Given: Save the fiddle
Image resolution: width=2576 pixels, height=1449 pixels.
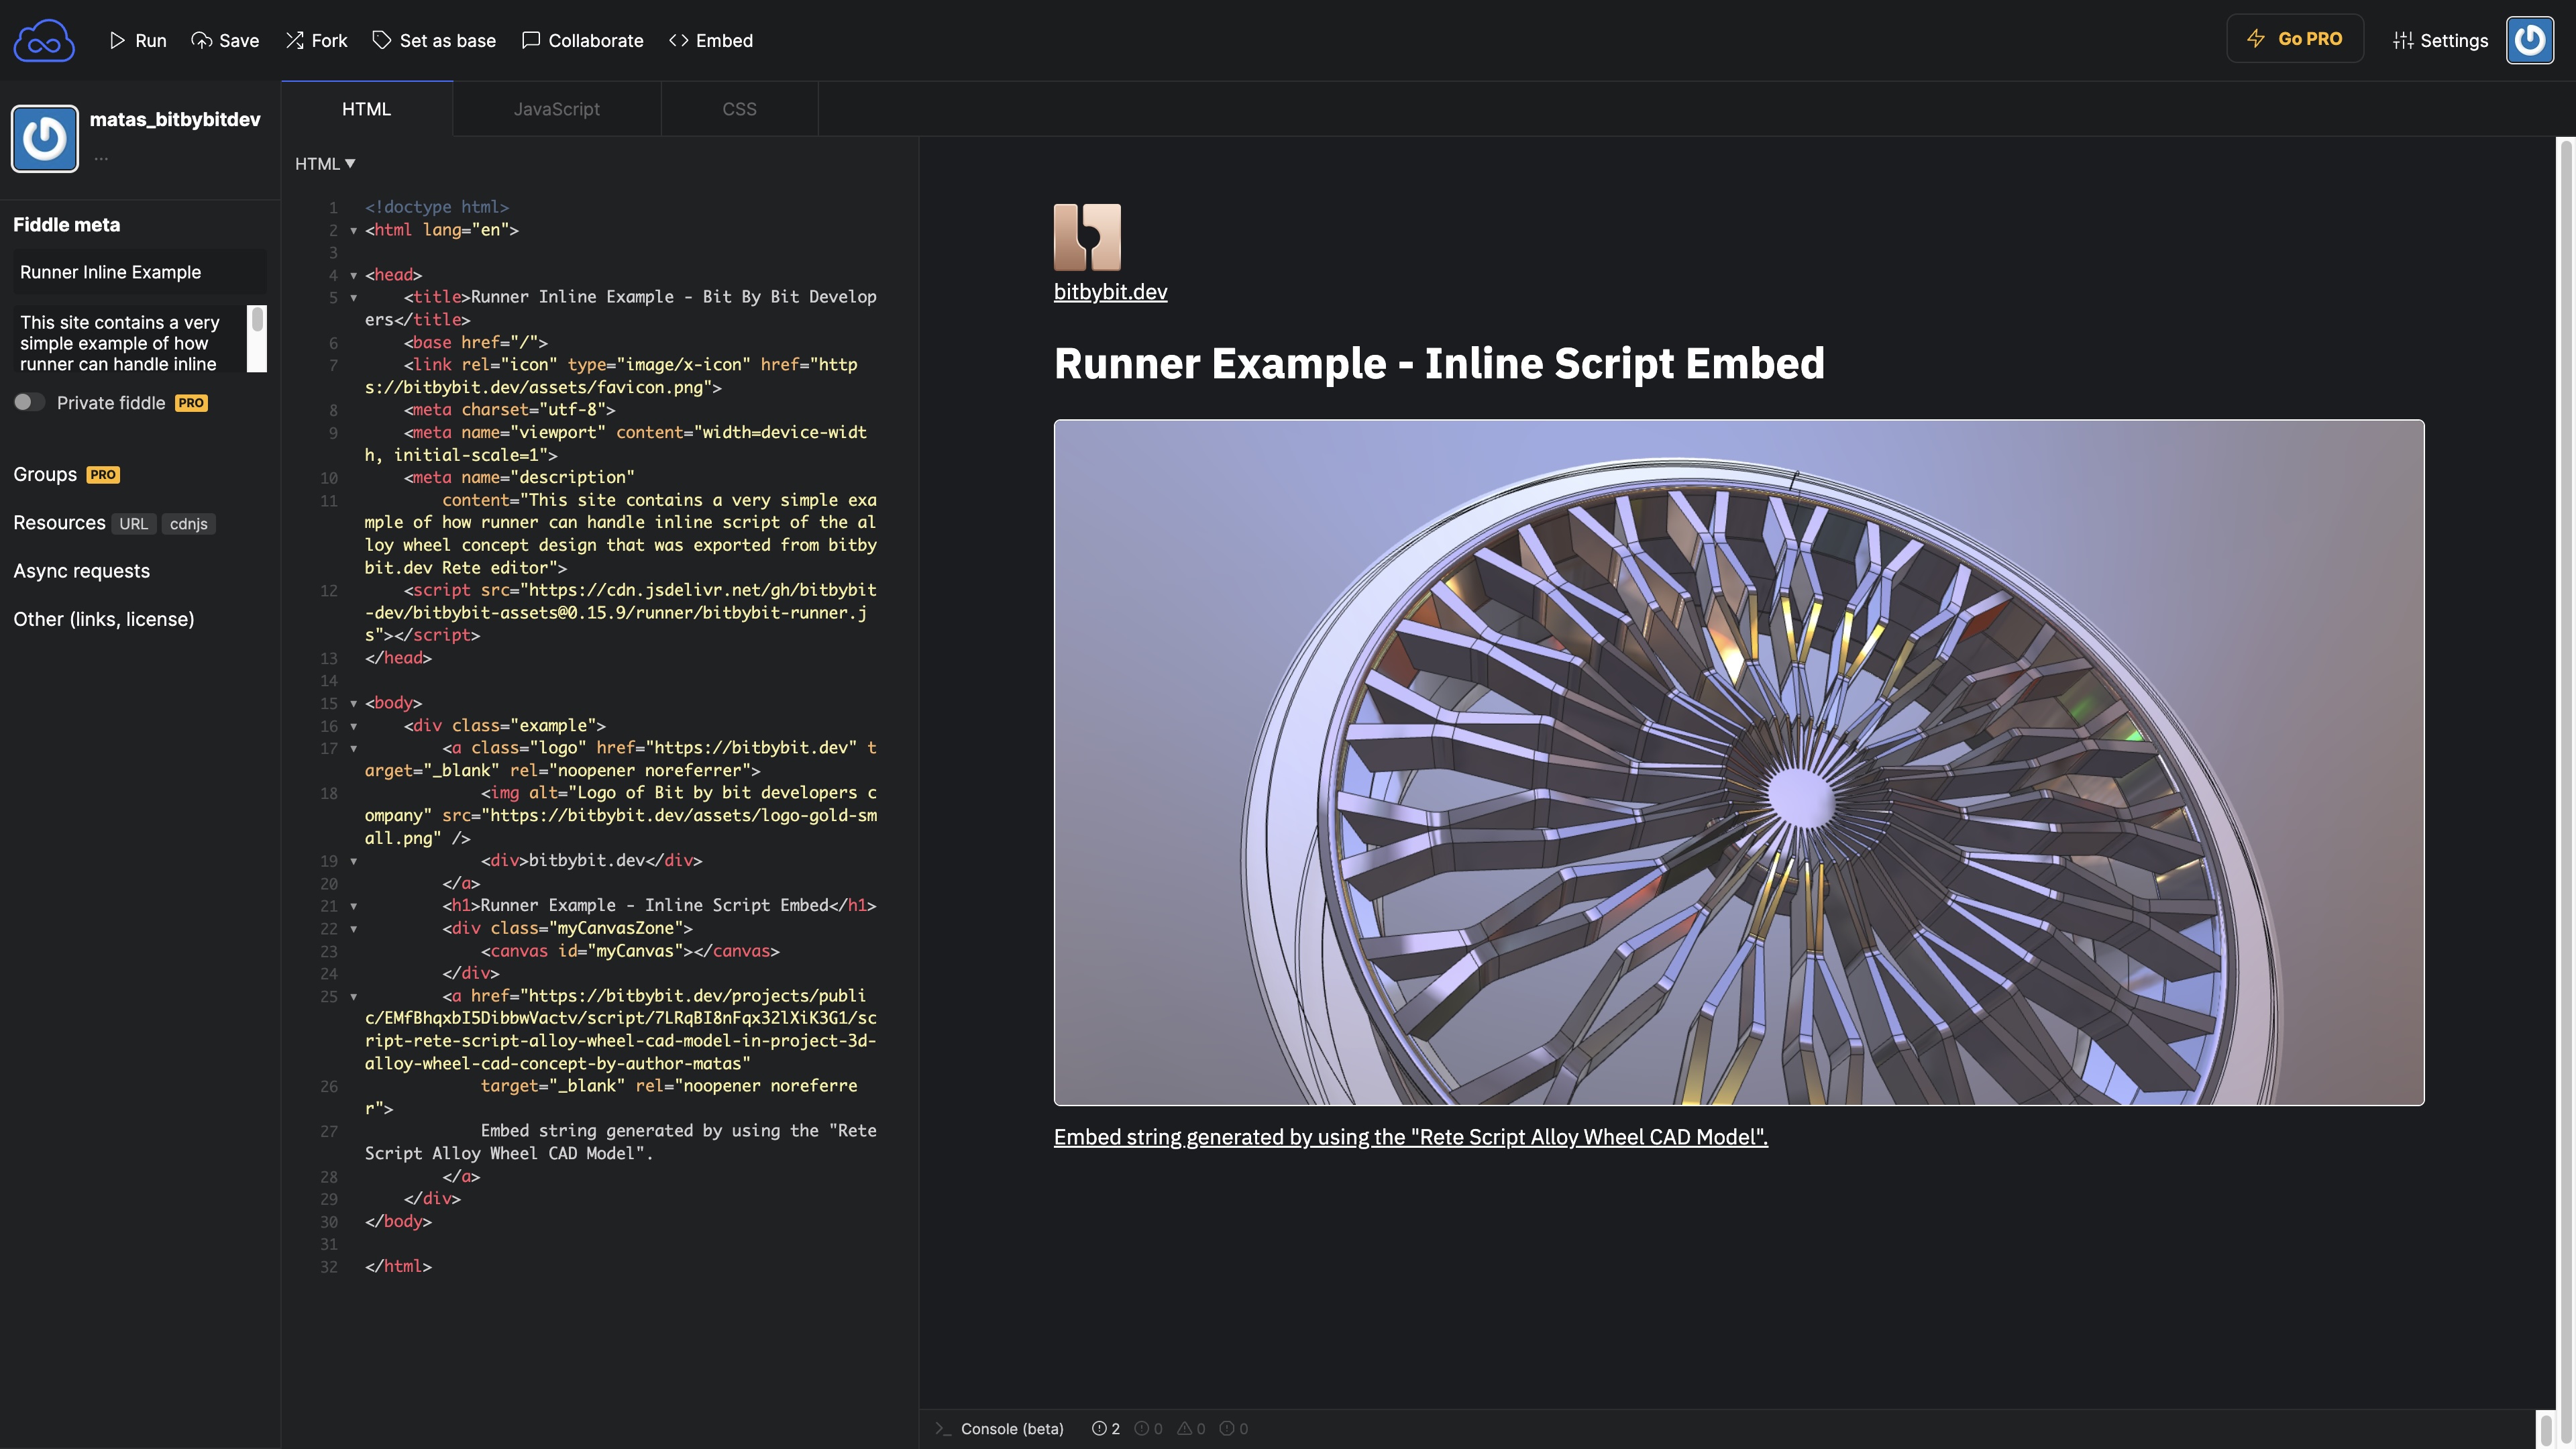Looking at the screenshot, I should pos(225,41).
